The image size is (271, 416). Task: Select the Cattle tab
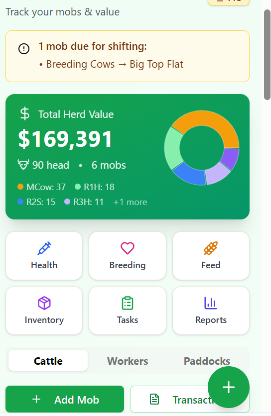coord(48,361)
